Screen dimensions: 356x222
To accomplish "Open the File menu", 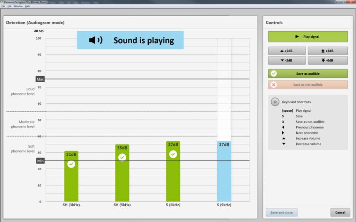I will click(3, 6).
